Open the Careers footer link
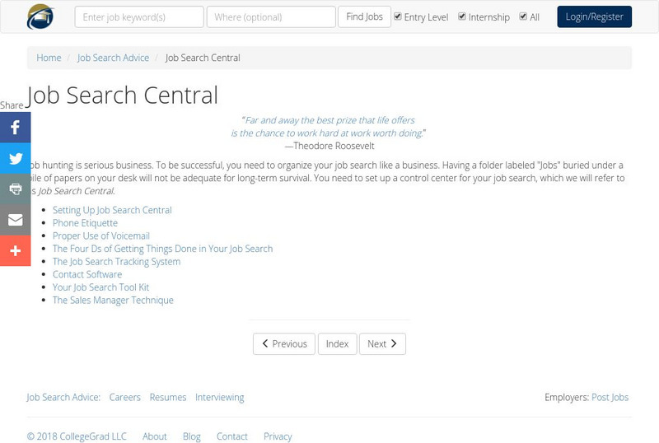The width and height of the screenshot is (659, 443). (125, 397)
